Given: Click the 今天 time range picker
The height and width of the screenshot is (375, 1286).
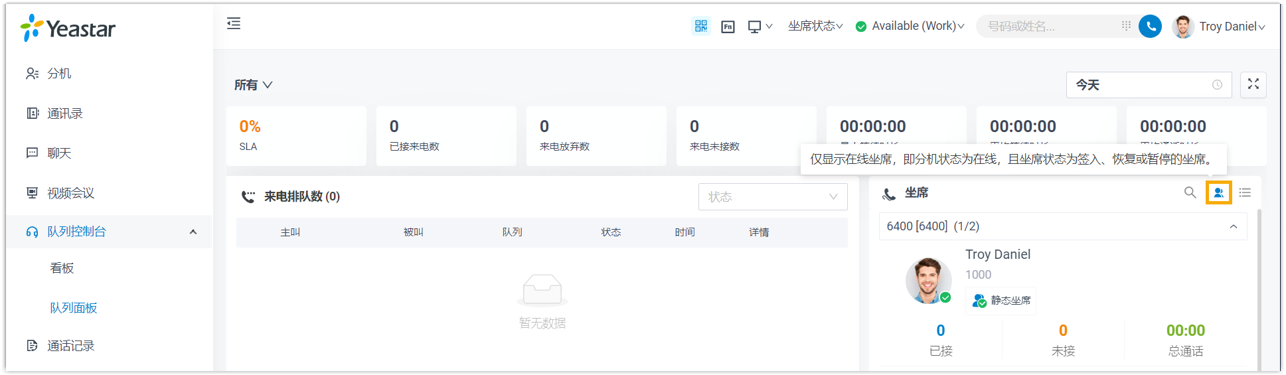Looking at the screenshot, I should pos(1148,85).
